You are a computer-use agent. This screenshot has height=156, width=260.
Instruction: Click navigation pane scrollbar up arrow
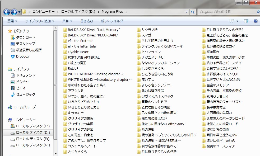tap(55, 28)
